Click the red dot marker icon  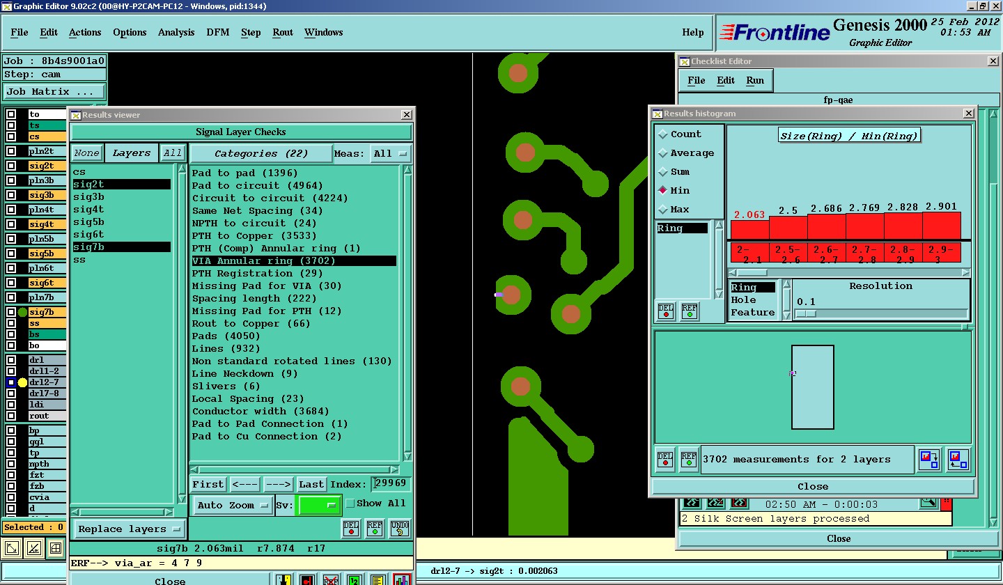[306, 580]
